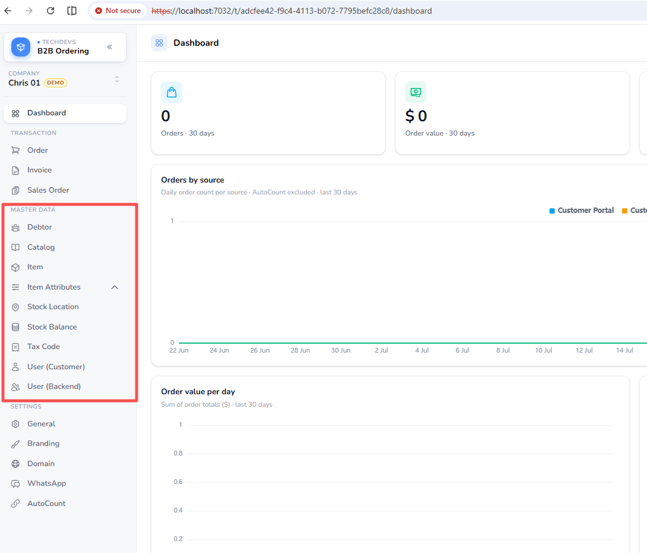Open the Order menu item
Viewport: 647px width, 553px height.
pos(65,150)
